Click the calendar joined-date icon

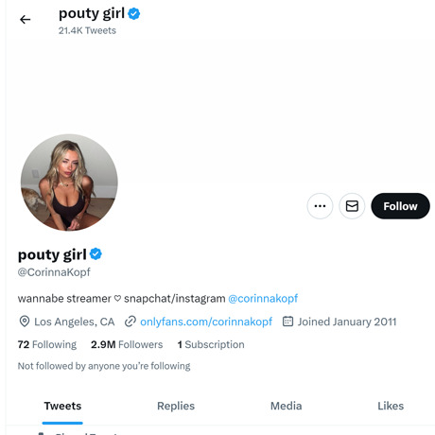(x=287, y=322)
